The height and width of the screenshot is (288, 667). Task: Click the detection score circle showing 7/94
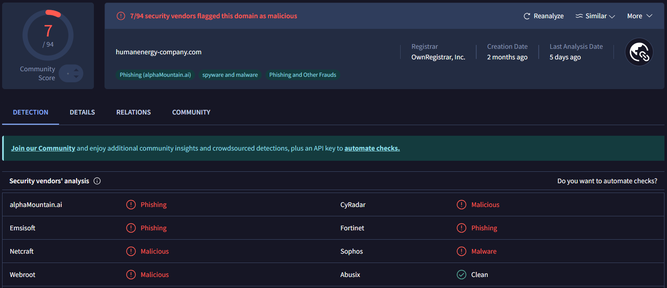pos(48,35)
